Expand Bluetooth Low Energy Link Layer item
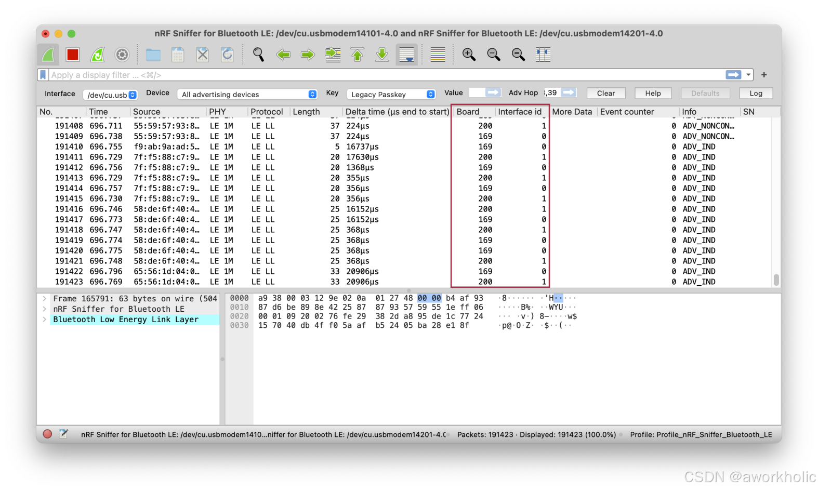Viewport: 818px width, 491px height. (45, 320)
